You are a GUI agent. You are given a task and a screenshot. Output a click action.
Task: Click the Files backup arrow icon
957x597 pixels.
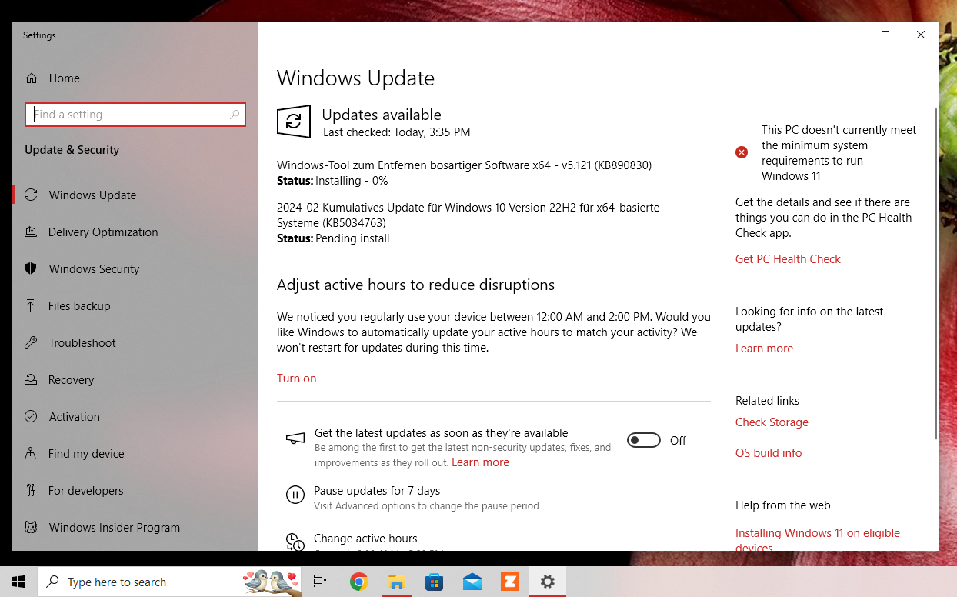tap(31, 306)
